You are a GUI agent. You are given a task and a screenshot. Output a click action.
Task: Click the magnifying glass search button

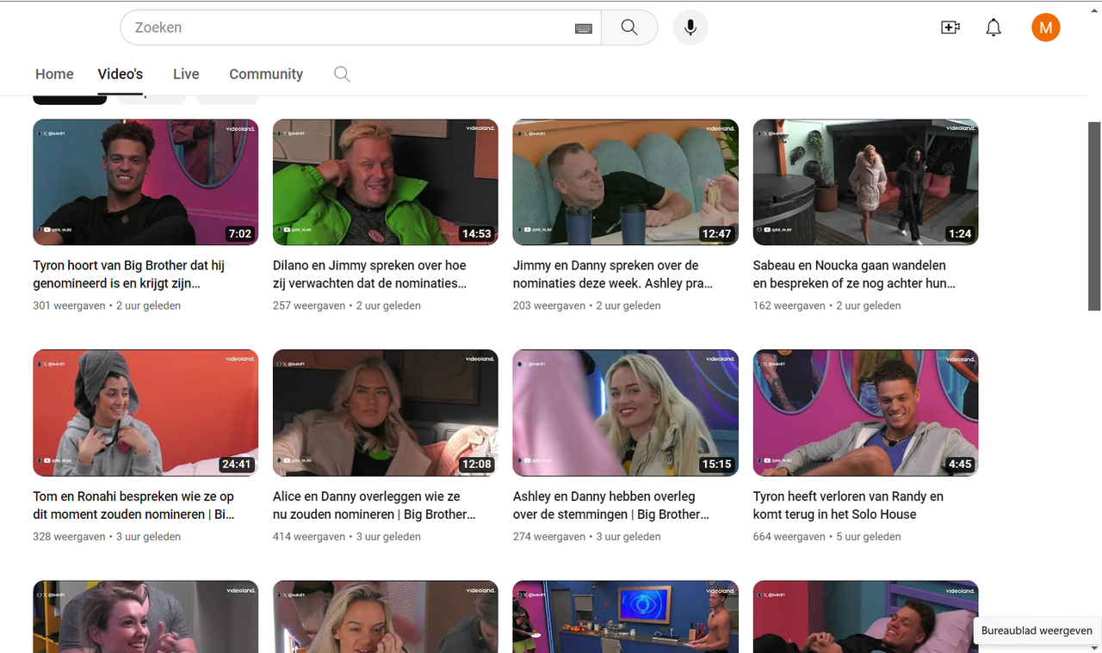click(629, 28)
